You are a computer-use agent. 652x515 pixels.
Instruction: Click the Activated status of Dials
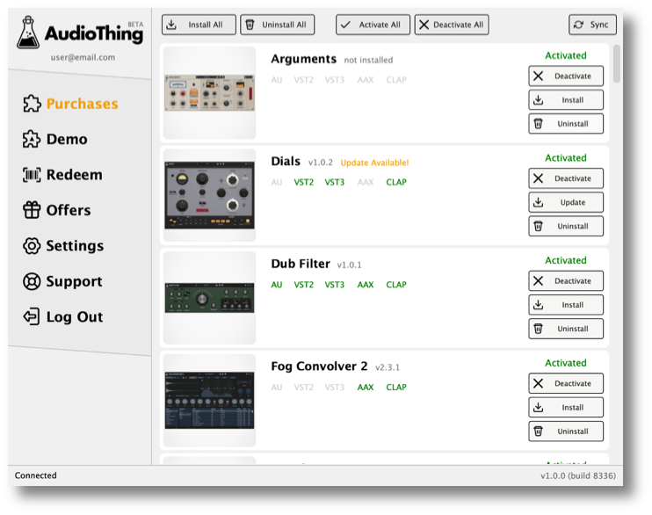click(x=566, y=158)
